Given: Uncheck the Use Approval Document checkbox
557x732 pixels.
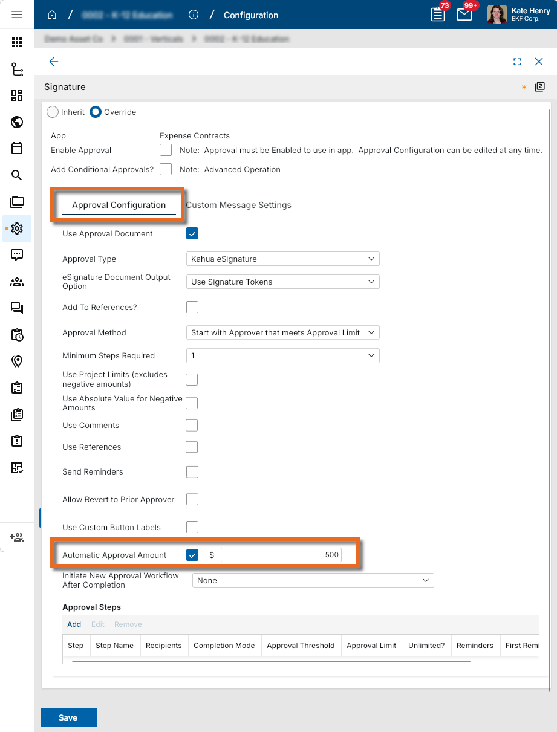Looking at the screenshot, I should 192,233.
